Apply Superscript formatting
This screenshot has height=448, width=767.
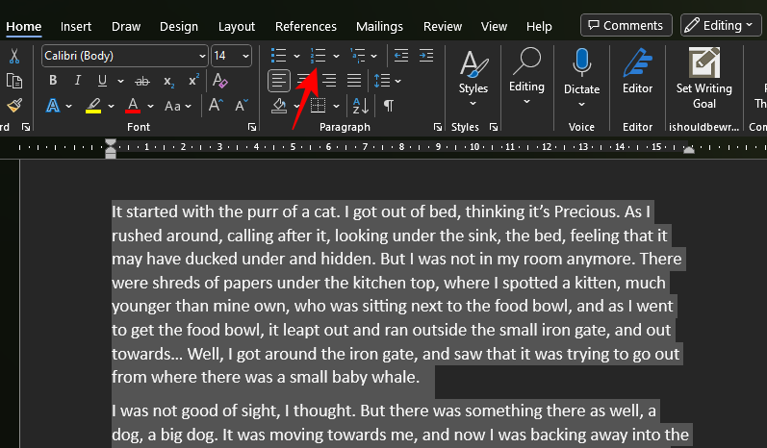coord(193,80)
